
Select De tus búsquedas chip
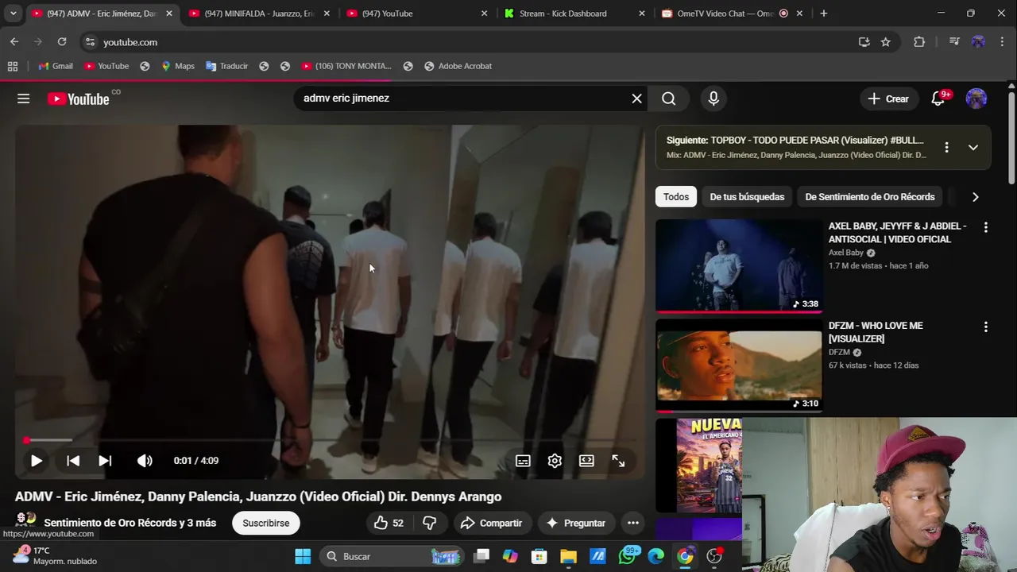tap(747, 196)
